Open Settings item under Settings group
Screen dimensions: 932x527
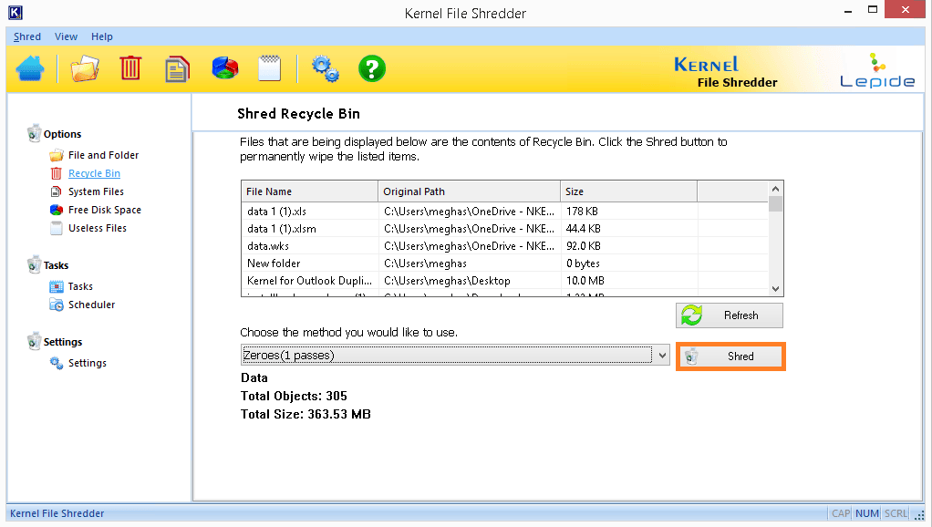tap(88, 363)
